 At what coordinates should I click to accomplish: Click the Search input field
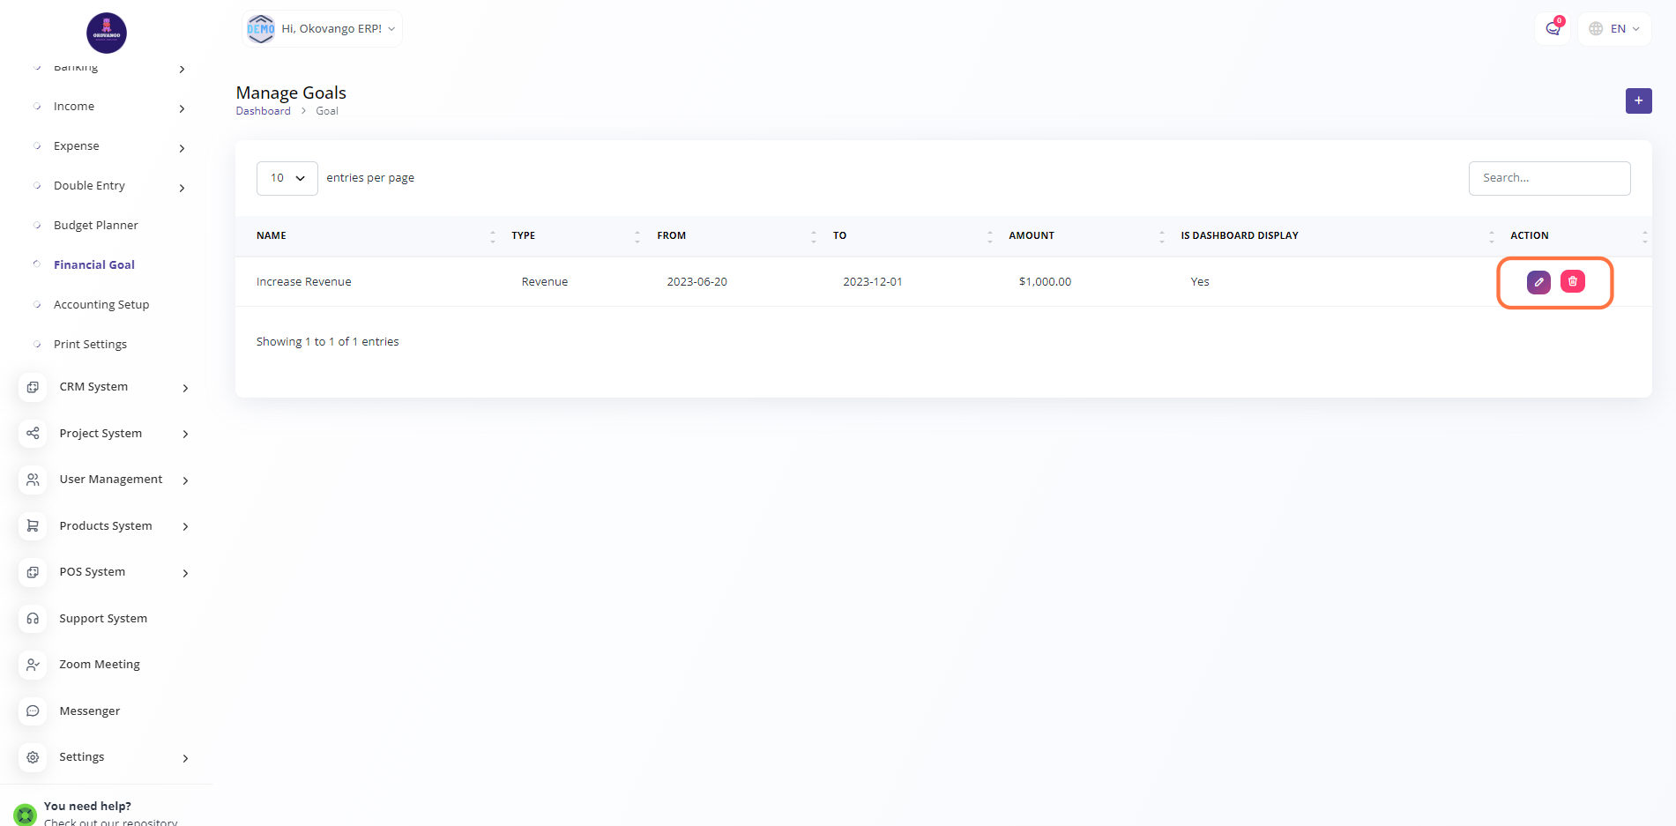coord(1548,178)
